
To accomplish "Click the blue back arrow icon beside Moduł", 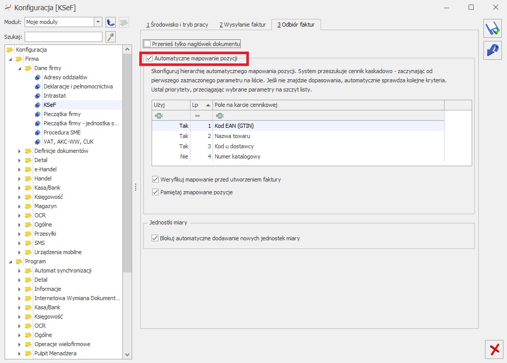I will [111, 22].
